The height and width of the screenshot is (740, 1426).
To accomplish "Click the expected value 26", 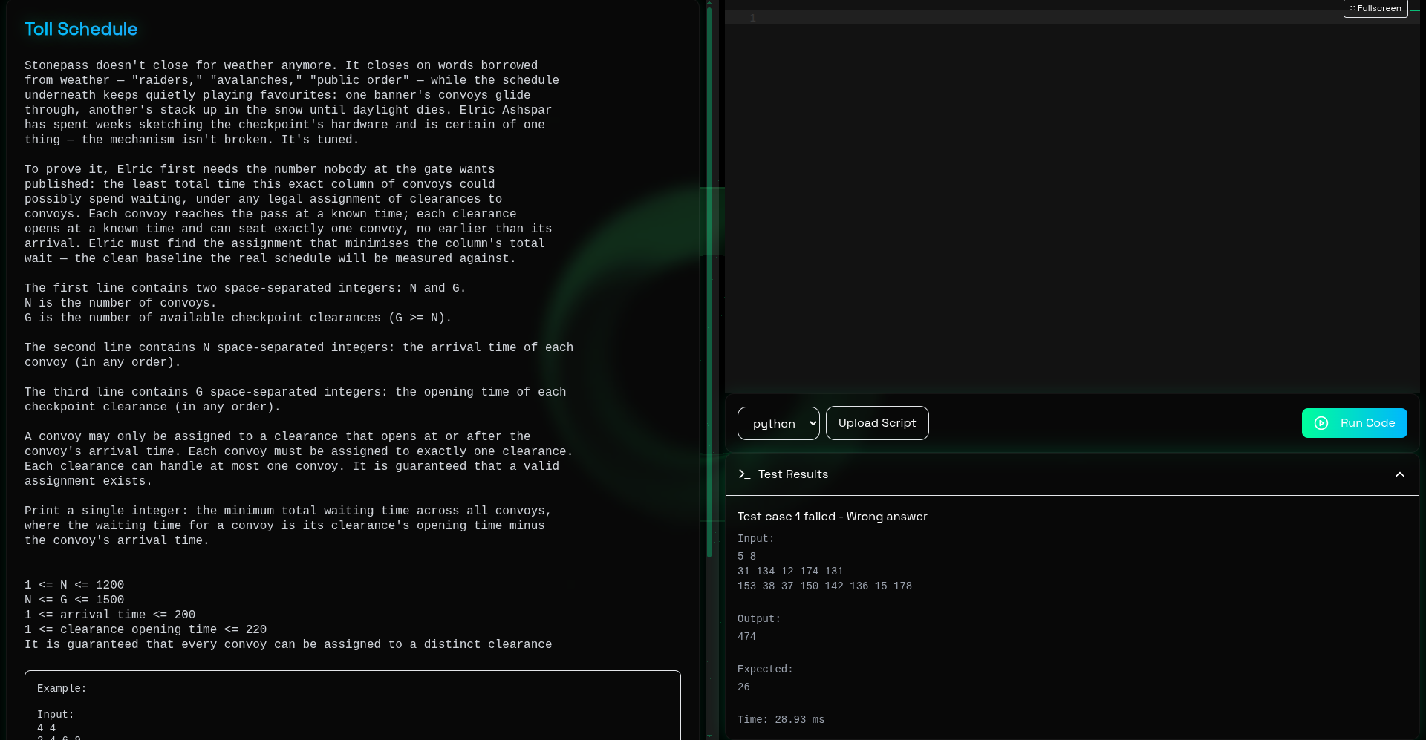I will coord(743,687).
